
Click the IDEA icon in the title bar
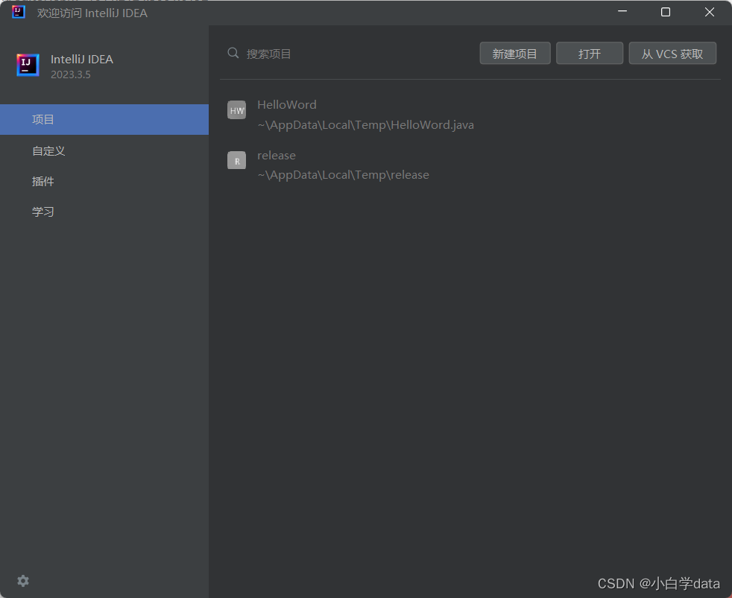point(17,12)
